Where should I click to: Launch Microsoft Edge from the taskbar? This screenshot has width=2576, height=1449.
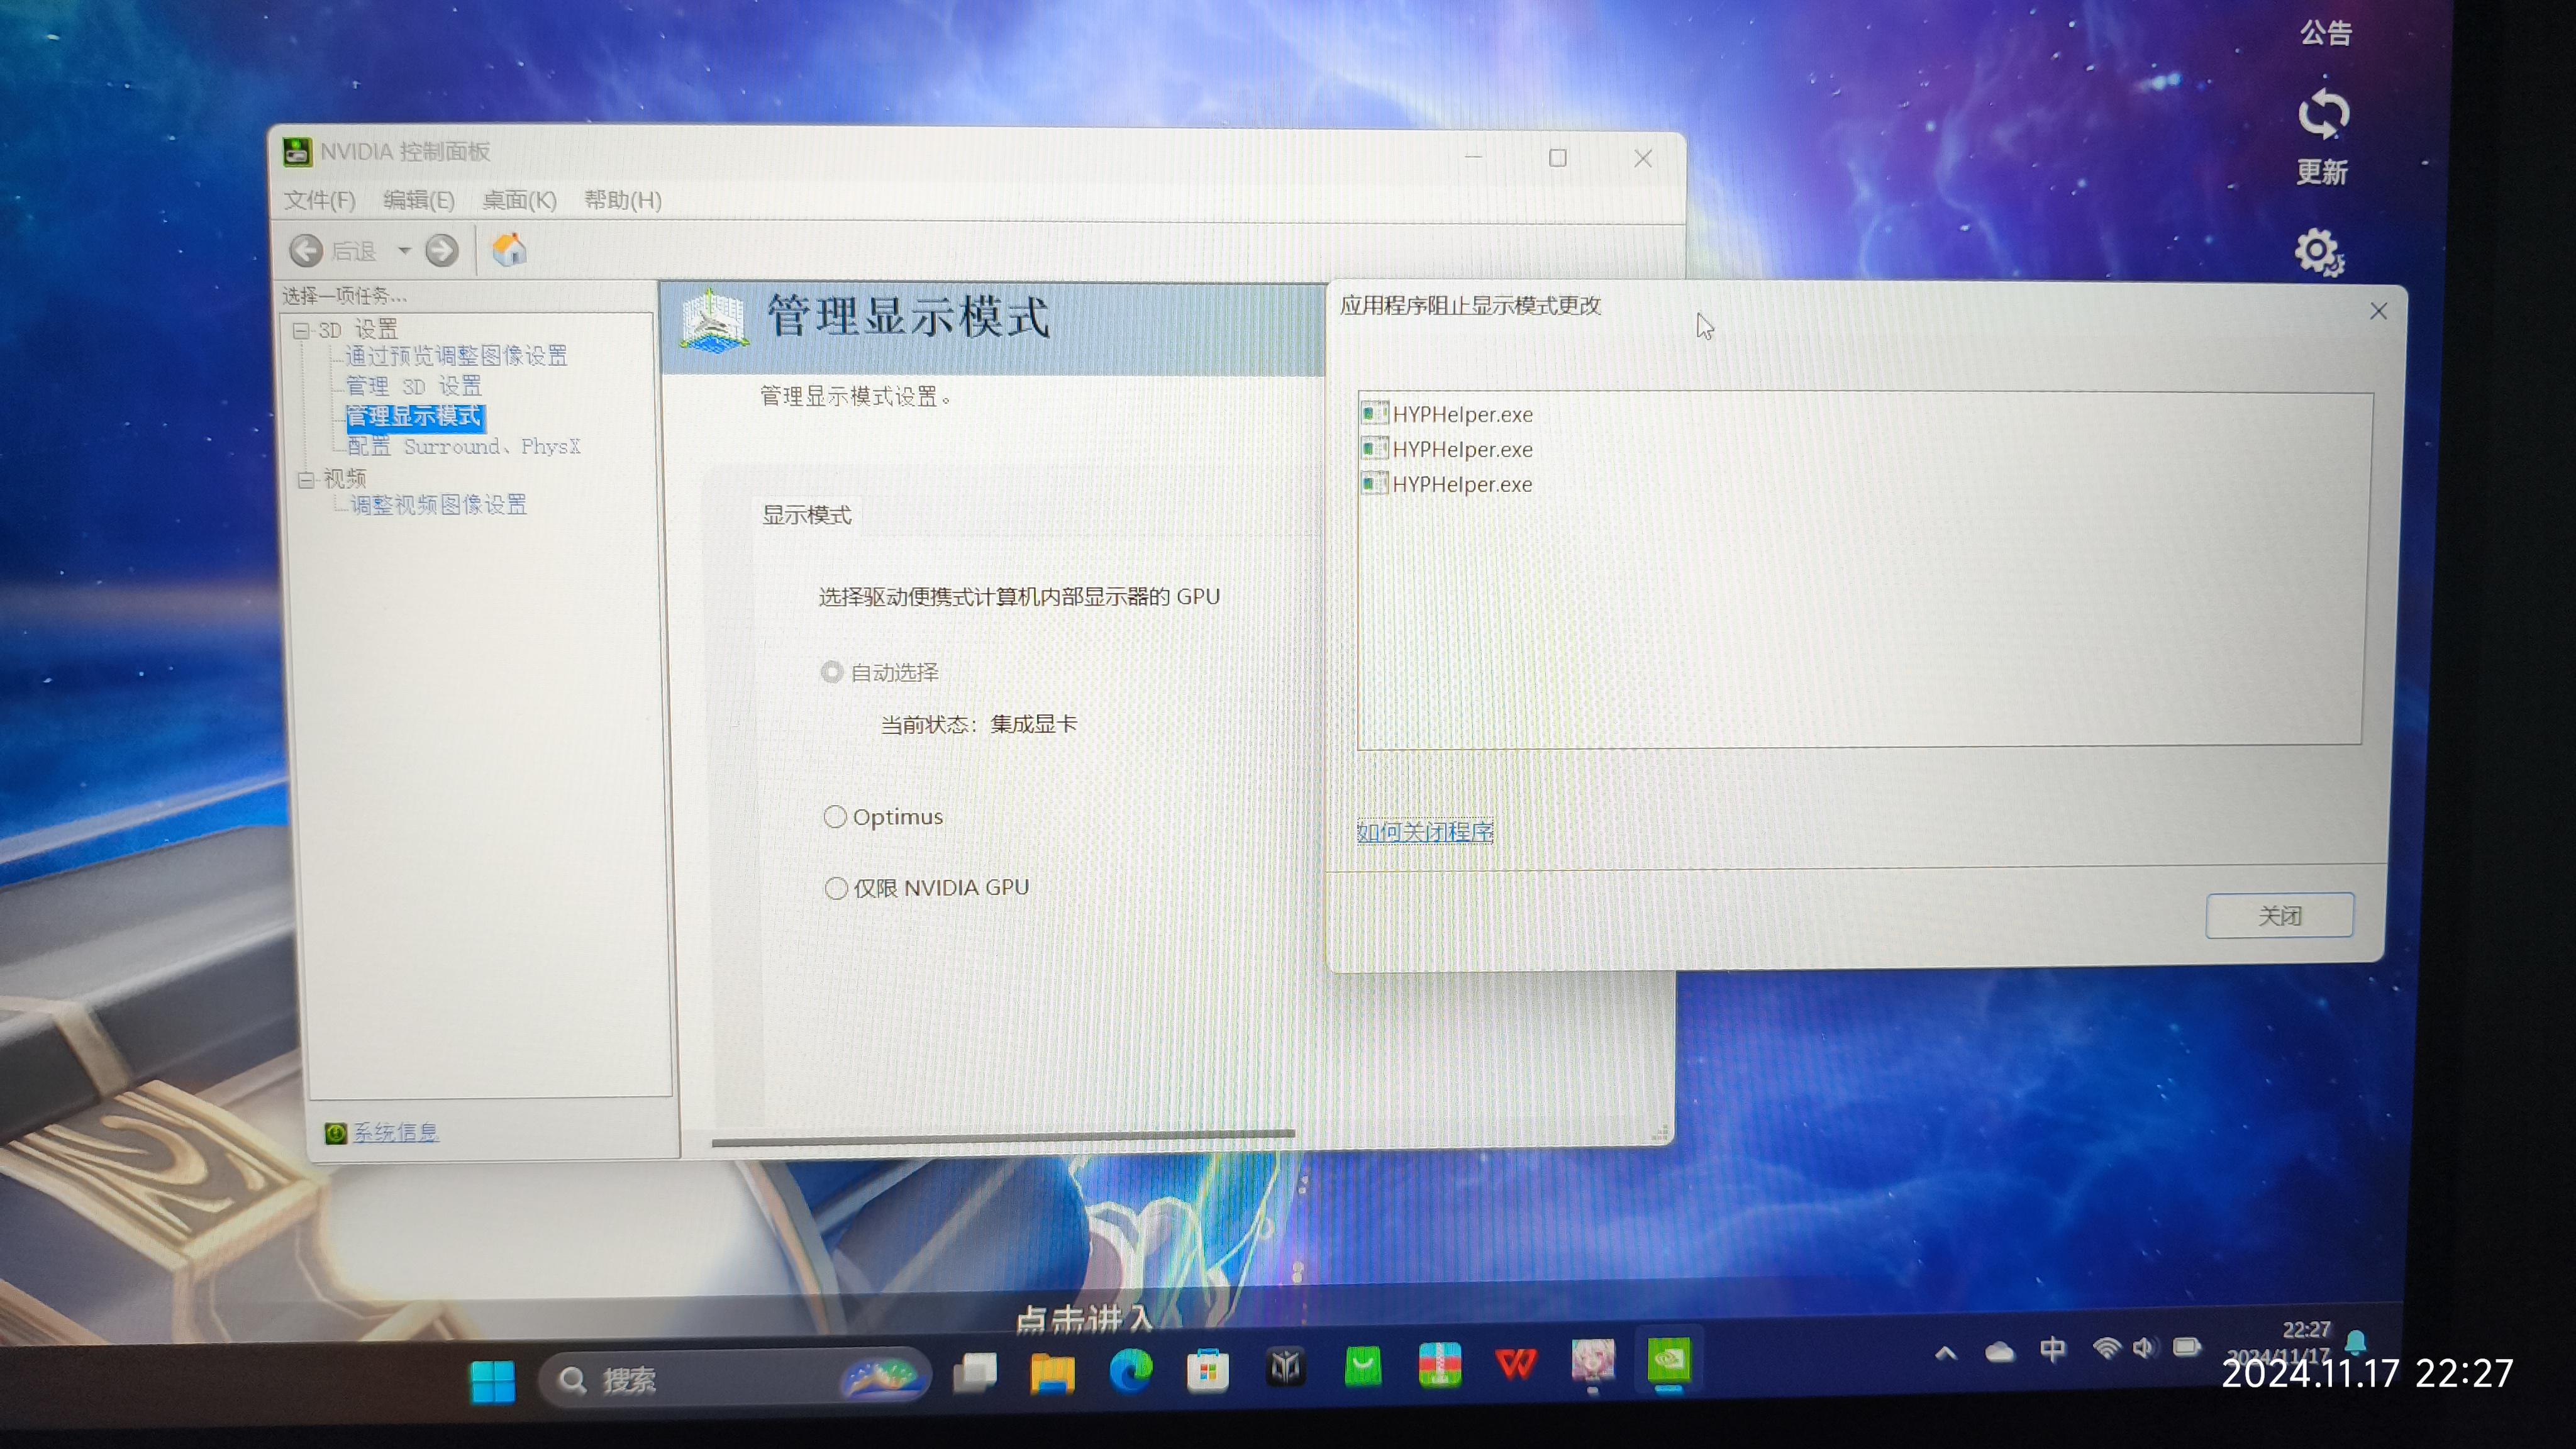tap(1131, 1370)
